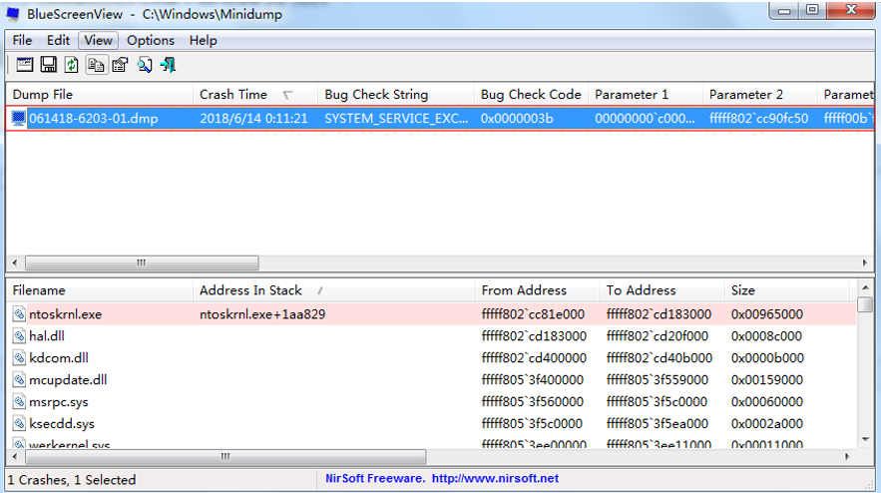Open the Options menu
Viewport: 881px width, 493px height.
coord(151,40)
